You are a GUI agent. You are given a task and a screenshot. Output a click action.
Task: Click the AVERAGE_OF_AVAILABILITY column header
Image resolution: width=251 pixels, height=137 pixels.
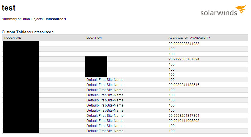189,38
